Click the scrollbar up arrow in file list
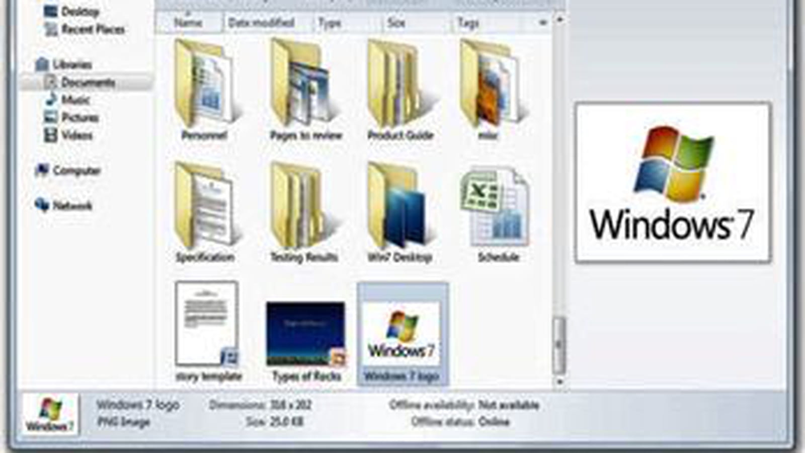 [559, 20]
